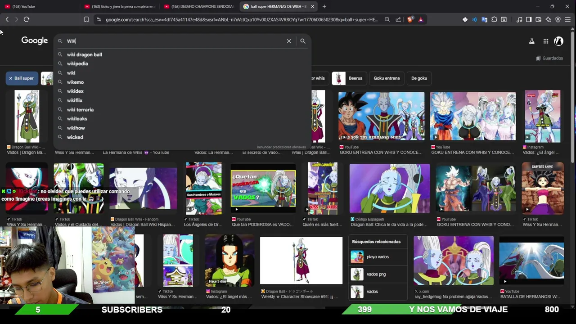Open the first 'Vados | Dragon Ba...' wiki image

[27, 117]
